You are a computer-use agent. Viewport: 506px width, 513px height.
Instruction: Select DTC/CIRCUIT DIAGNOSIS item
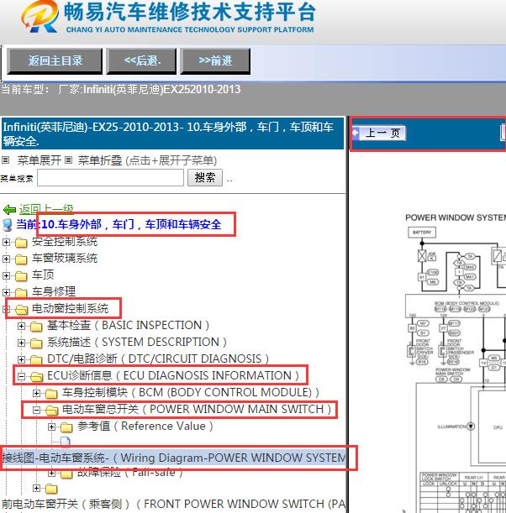point(158,359)
